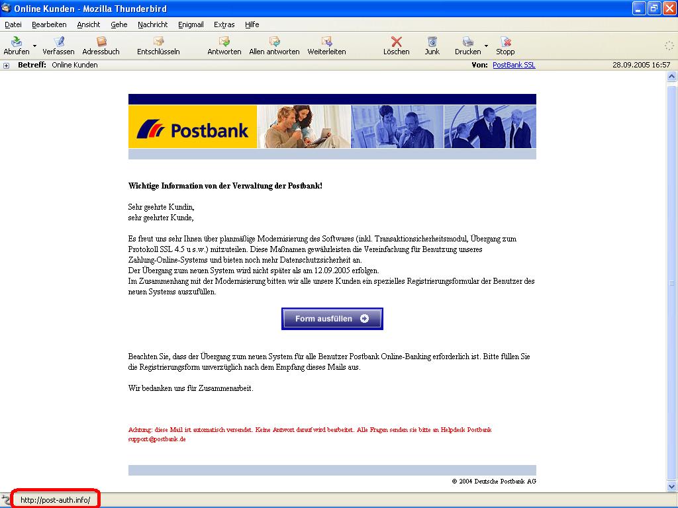Open the Abrufen dropdown arrow
The height and width of the screenshot is (508, 678).
[x=34, y=46]
